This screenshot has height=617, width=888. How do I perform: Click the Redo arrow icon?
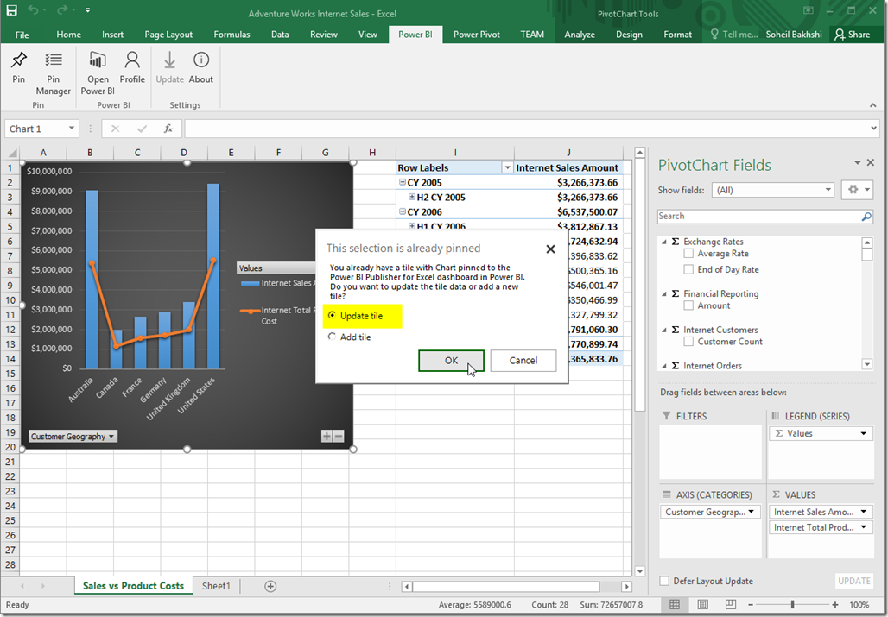62,10
